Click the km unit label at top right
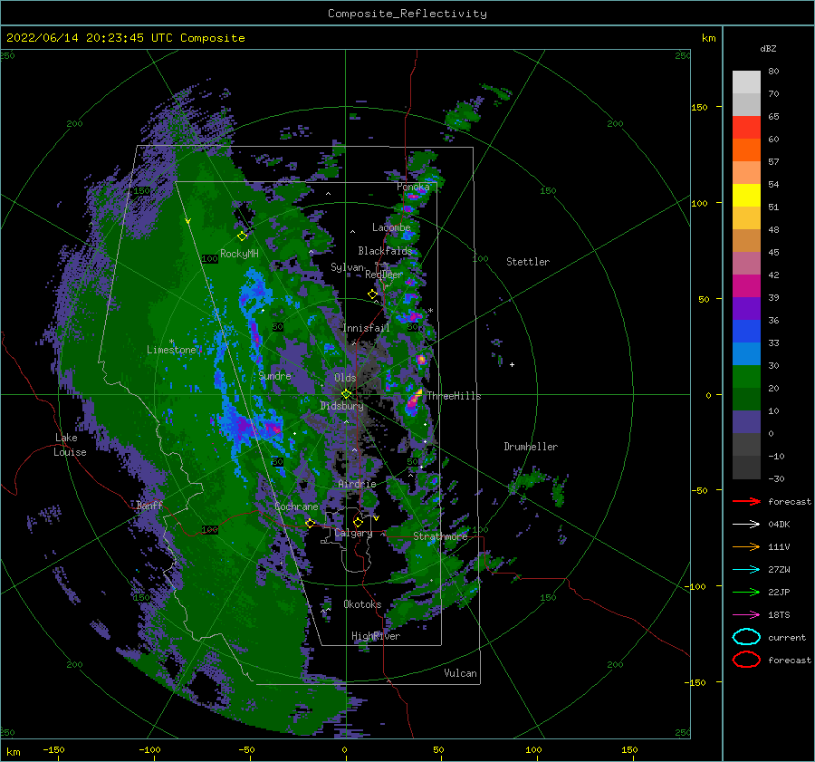815x762 pixels. 708,38
